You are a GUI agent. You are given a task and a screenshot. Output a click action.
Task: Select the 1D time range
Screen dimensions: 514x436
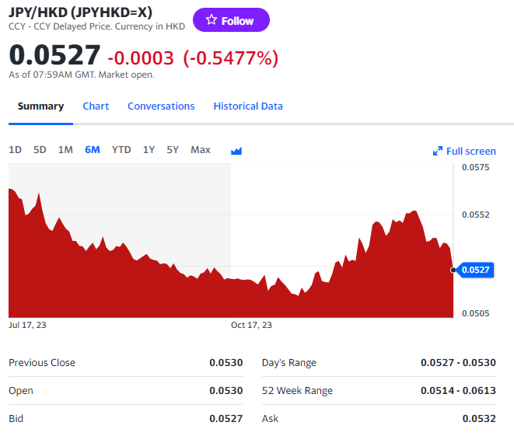tap(15, 149)
